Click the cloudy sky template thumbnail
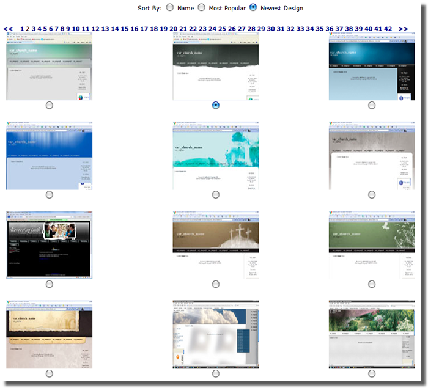 (x=216, y=334)
